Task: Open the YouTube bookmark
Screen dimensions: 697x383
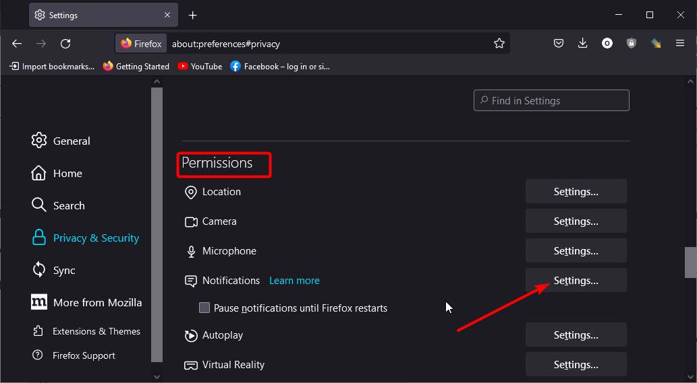Action: point(200,67)
